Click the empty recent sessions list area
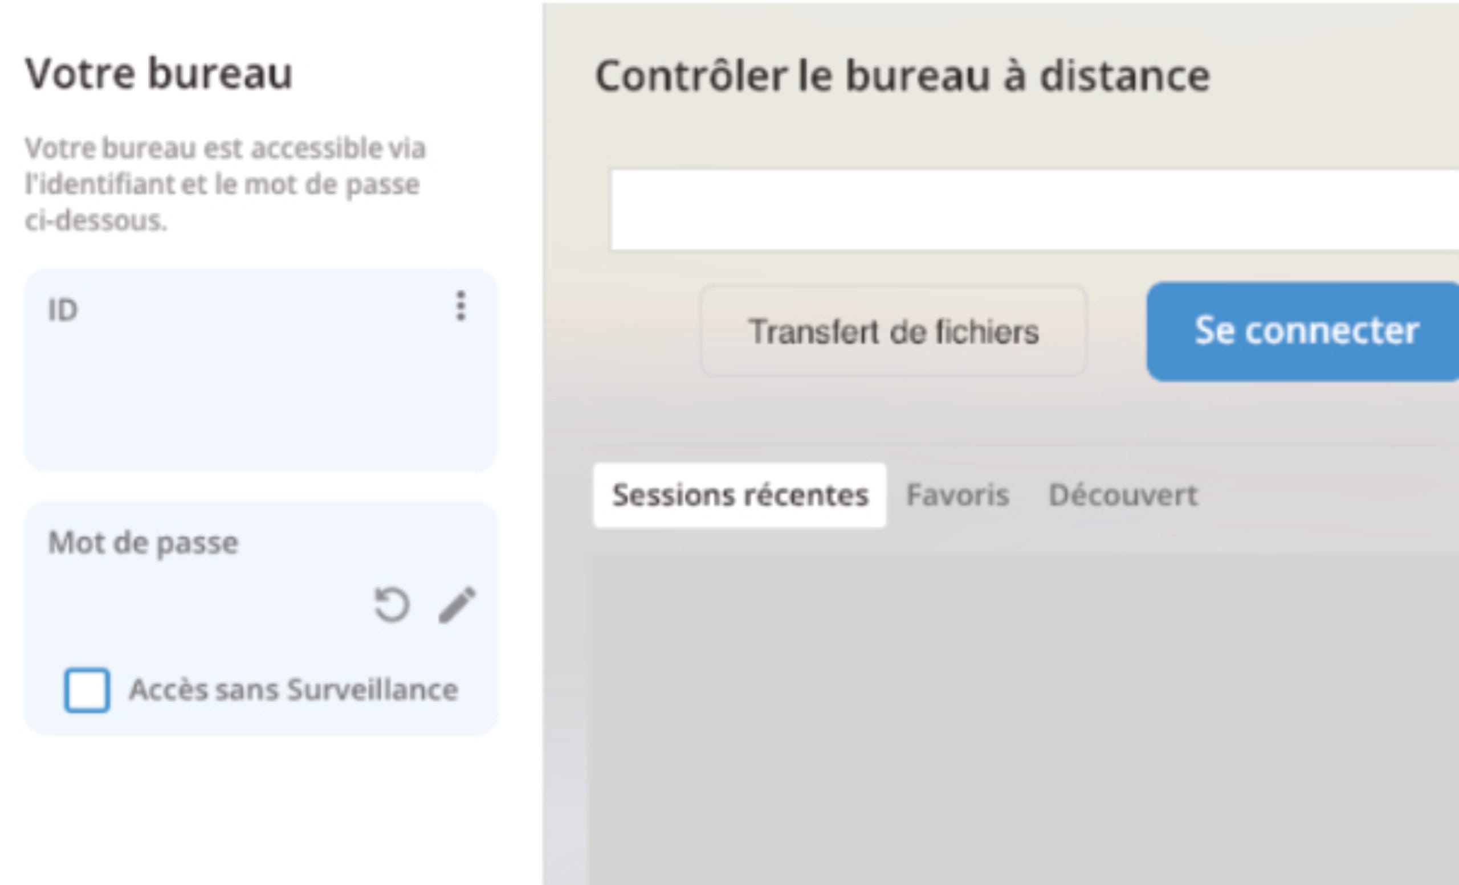The width and height of the screenshot is (1459, 885). tap(1023, 719)
